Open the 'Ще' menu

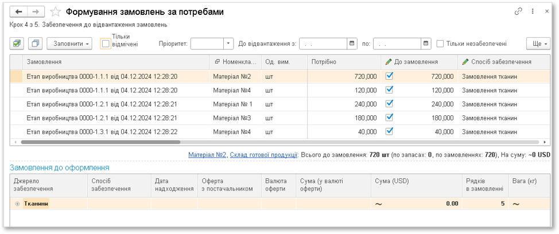click(x=538, y=44)
